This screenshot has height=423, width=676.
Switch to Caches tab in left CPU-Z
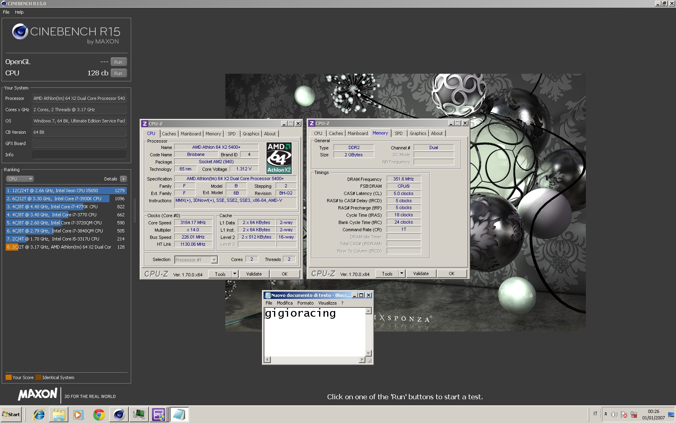coord(169,134)
